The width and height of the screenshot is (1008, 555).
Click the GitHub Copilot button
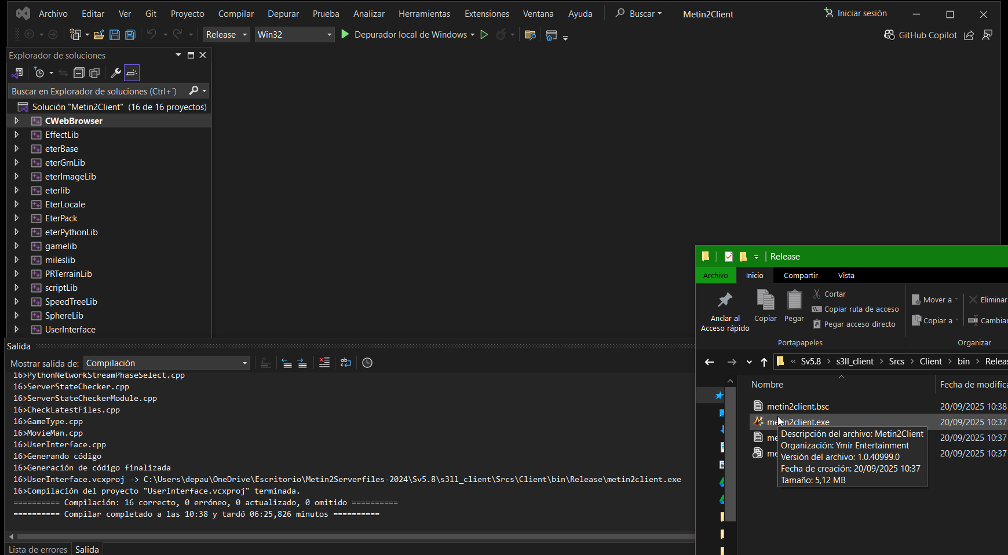(921, 35)
